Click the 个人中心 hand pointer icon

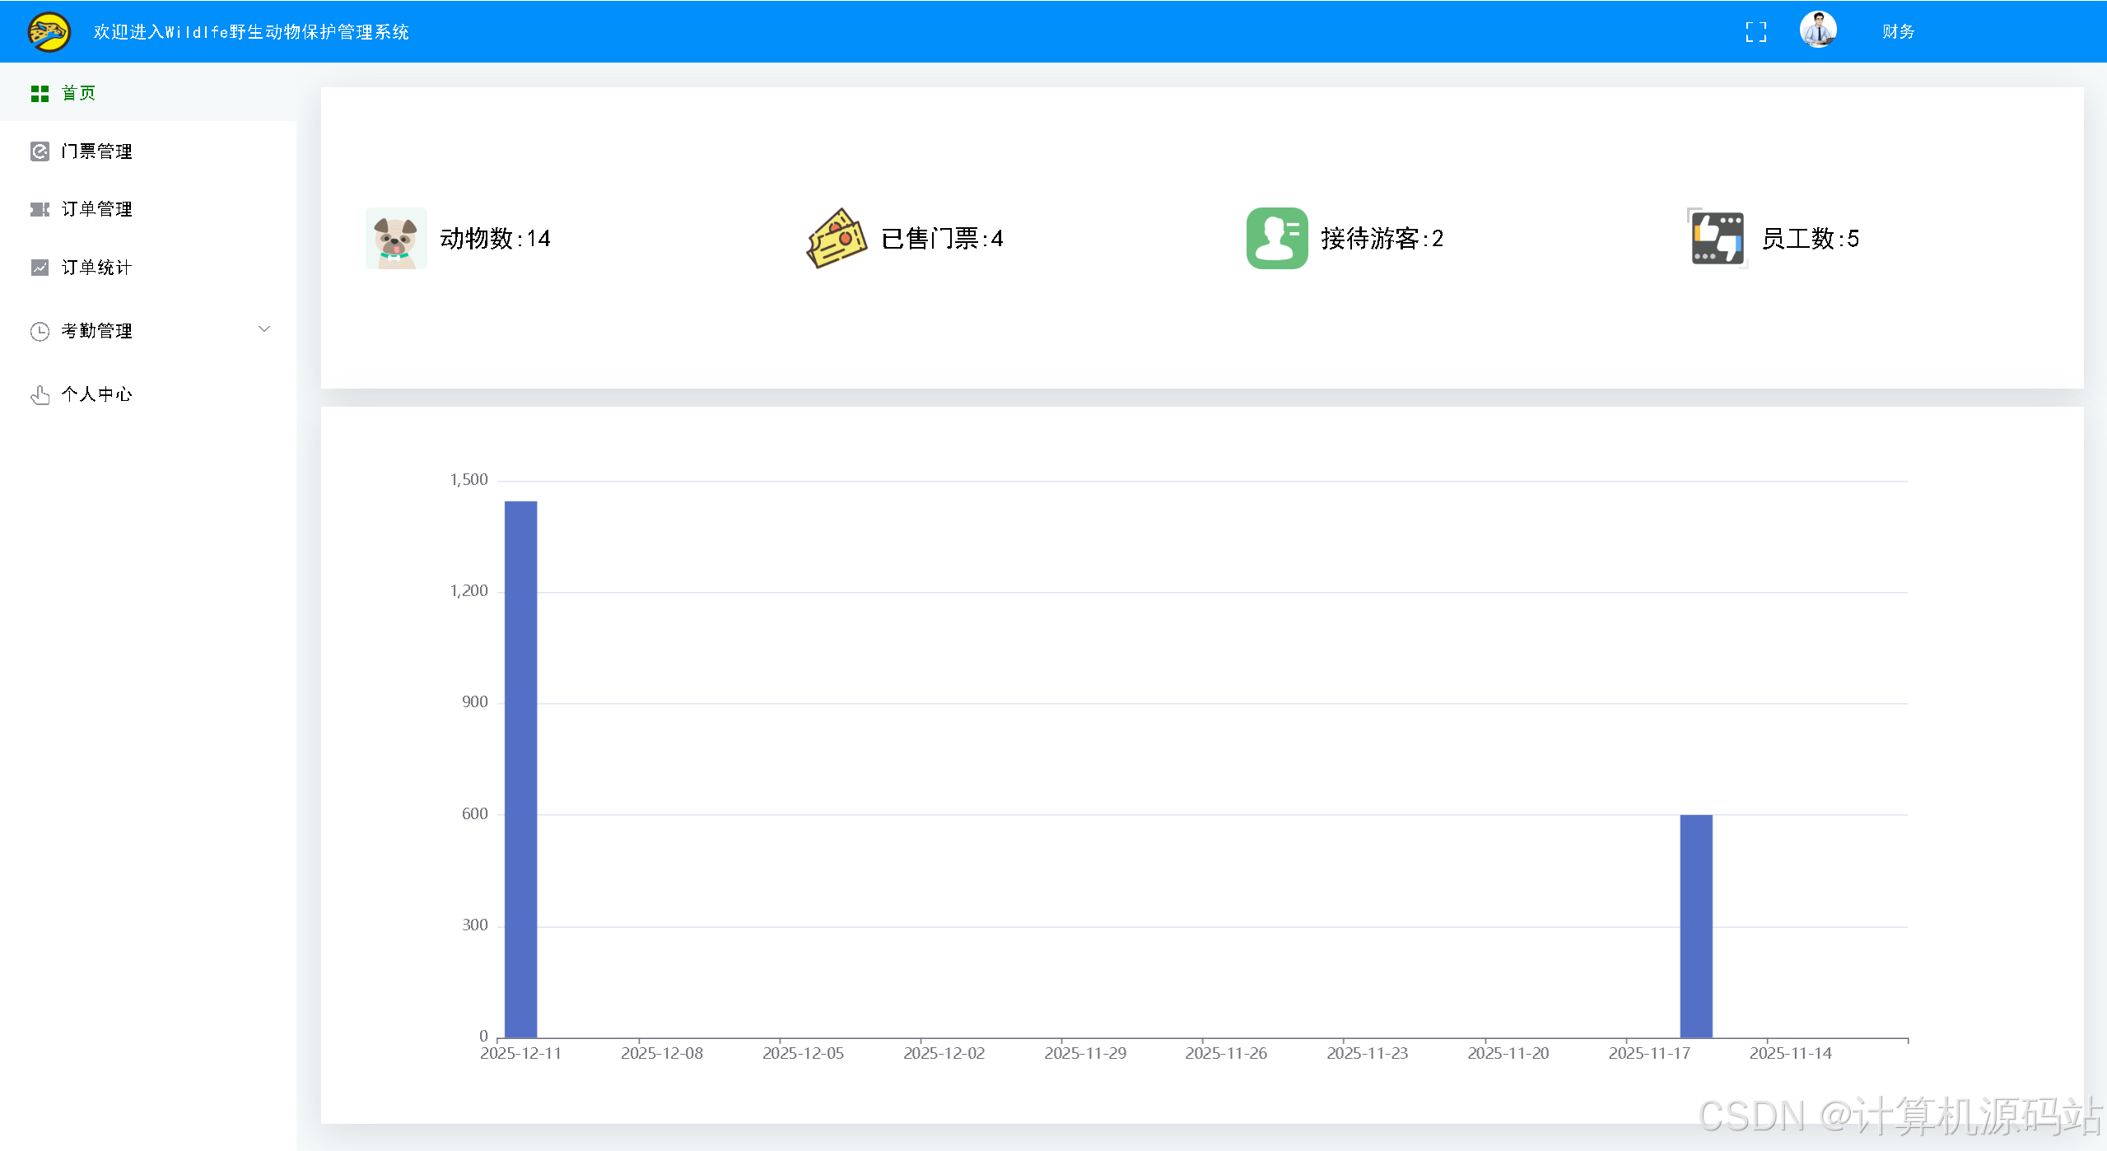[40, 395]
